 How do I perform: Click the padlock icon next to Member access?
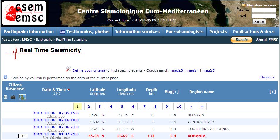click(x=244, y=5)
